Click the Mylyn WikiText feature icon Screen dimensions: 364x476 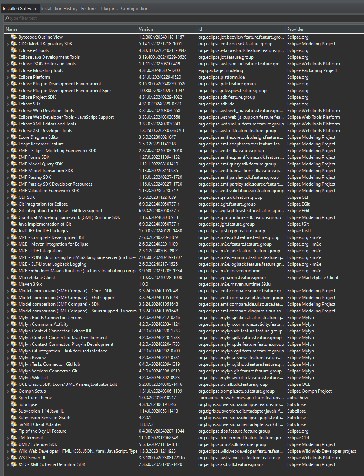(14, 378)
